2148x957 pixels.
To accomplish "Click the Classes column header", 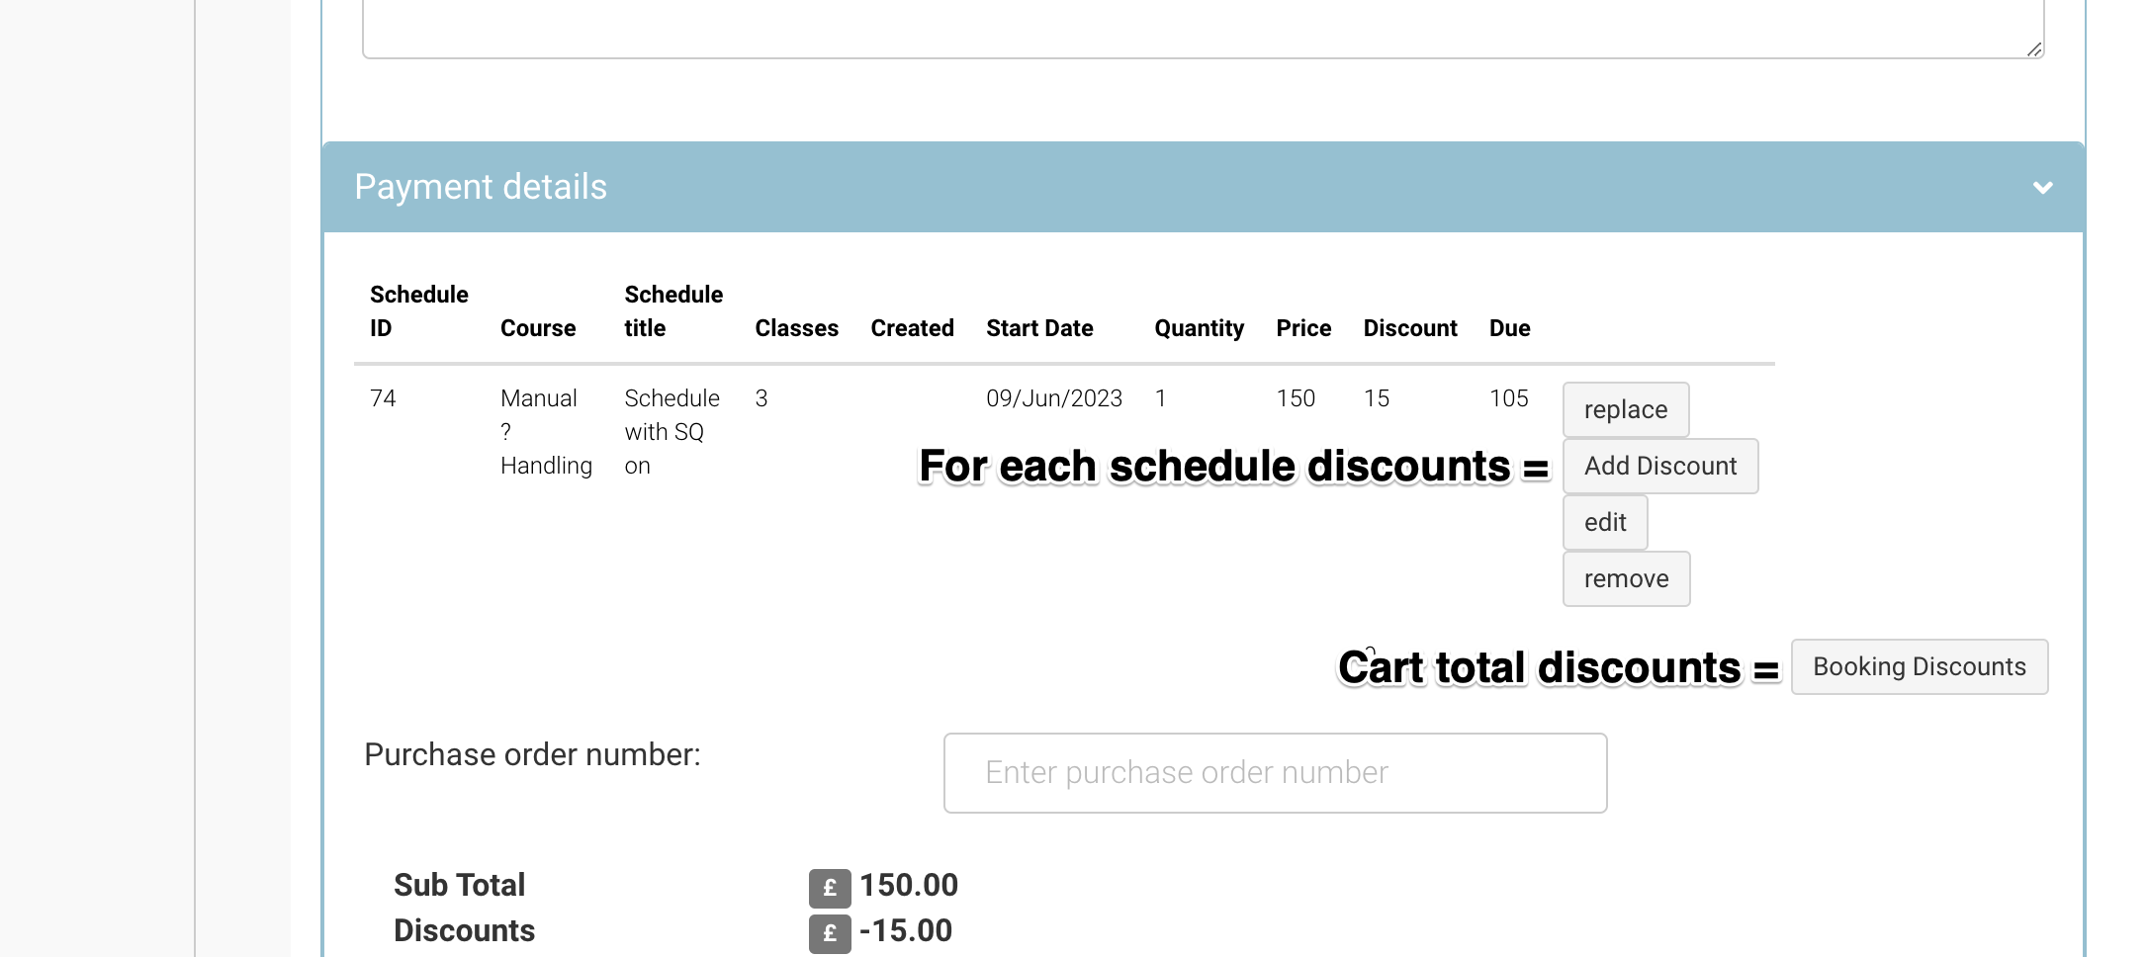I will (796, 328).
